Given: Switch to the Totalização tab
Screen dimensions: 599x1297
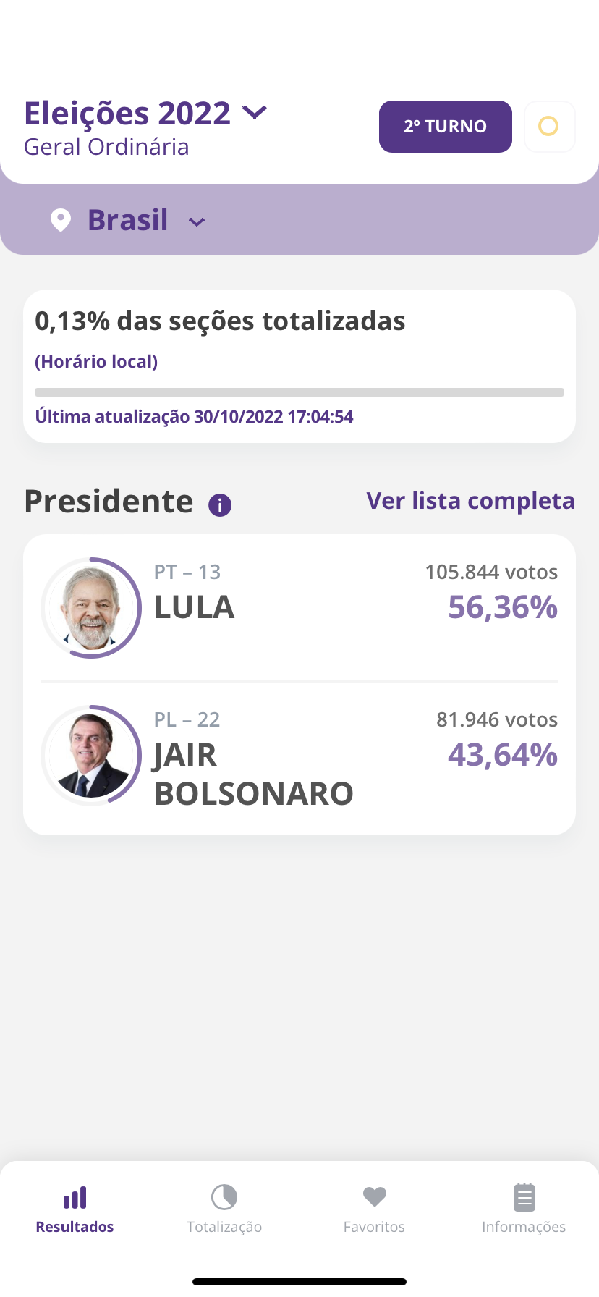Looking at the screenshot, I should click(224, 1226).
